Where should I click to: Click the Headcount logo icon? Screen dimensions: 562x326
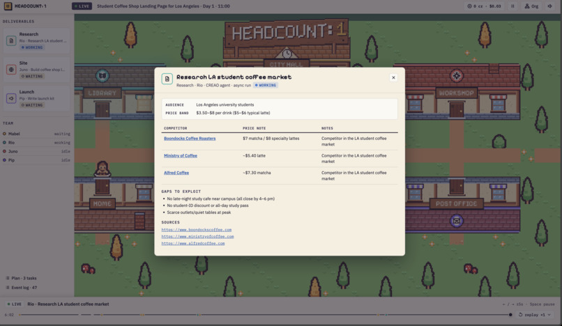(x=8, y=6)
